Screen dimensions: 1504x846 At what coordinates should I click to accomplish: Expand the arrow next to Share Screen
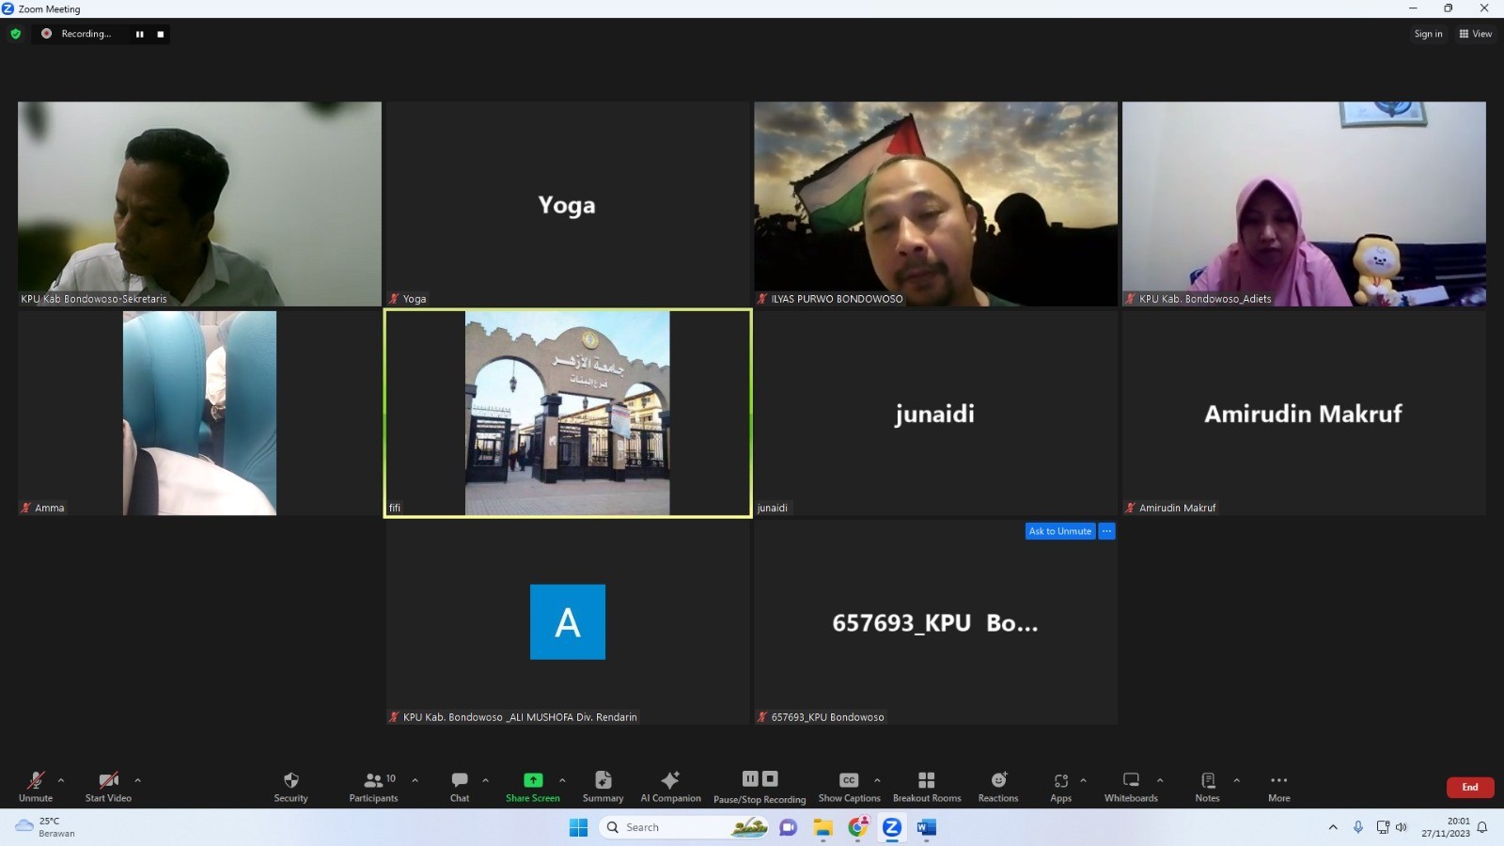(562, 780)
